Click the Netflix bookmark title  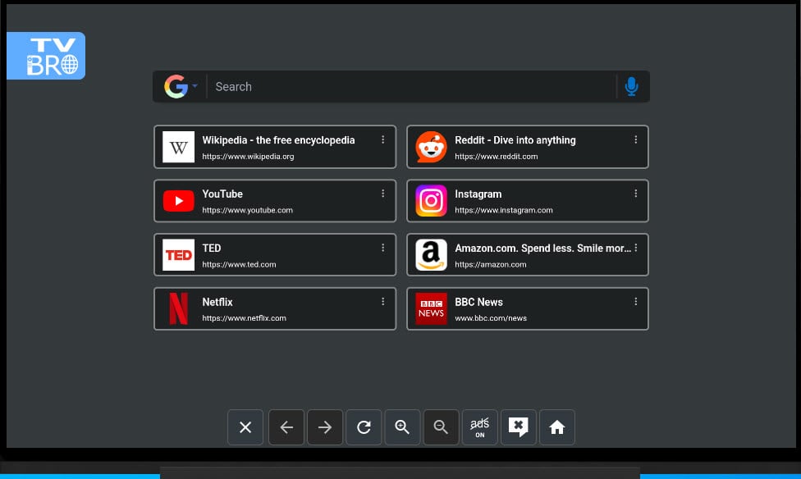[217, 303]
